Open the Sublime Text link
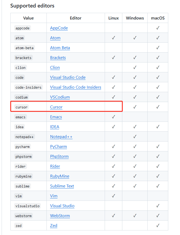The width and height of the screenshot is (180, 235). 62,186
